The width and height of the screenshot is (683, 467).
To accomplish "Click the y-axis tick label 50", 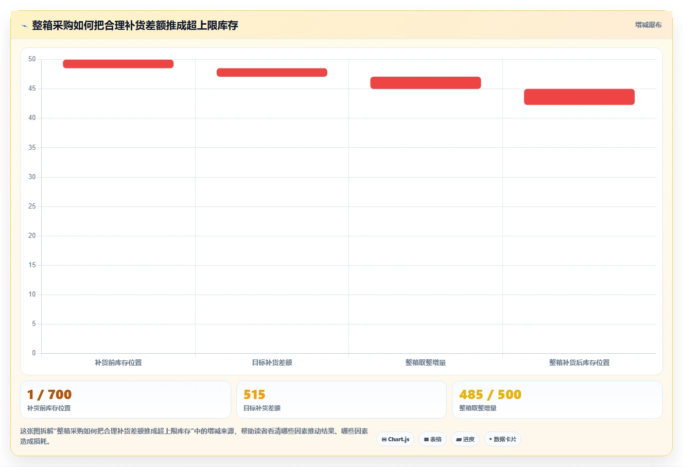I will (32, 59).
